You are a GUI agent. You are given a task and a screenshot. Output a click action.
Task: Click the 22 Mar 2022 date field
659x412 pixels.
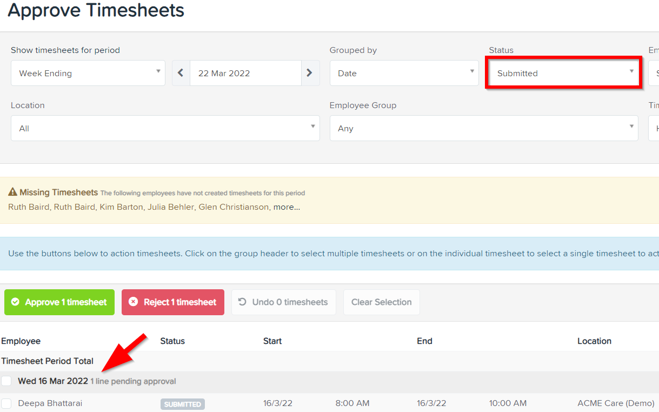tap(245, 72)
